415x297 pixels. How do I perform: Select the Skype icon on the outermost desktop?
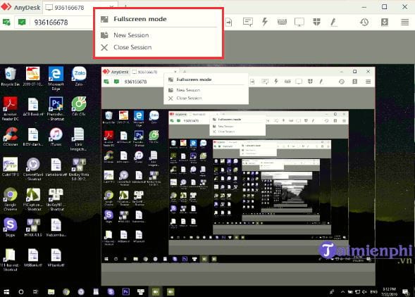pyautogui.click(x=11, y=227)
